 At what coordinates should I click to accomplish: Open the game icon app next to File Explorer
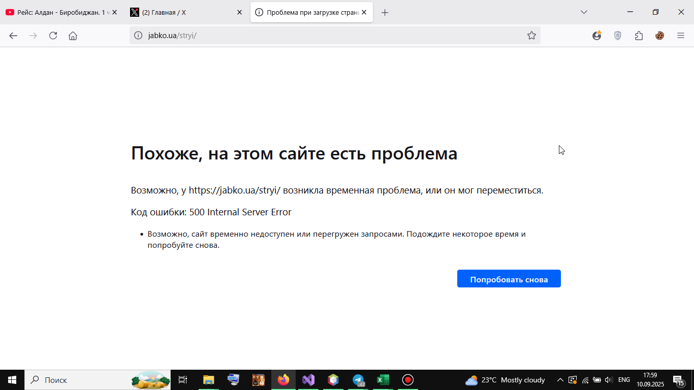[259, 380]
